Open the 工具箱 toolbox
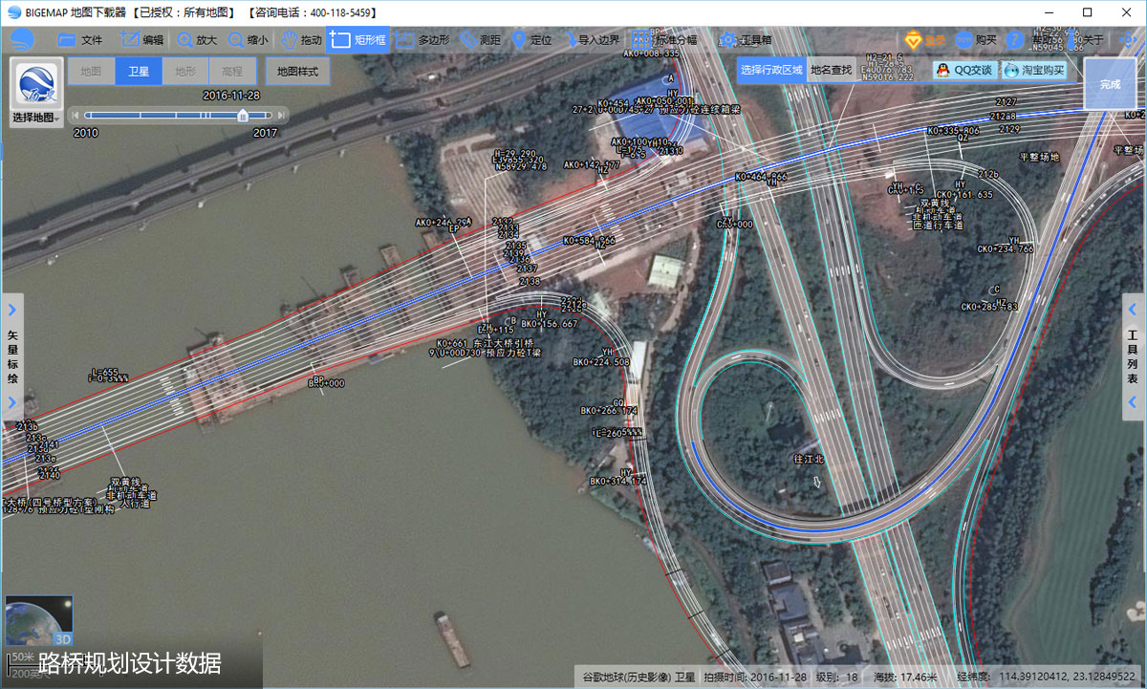This screenshot has height=689, width=1147. pos(747,40)
